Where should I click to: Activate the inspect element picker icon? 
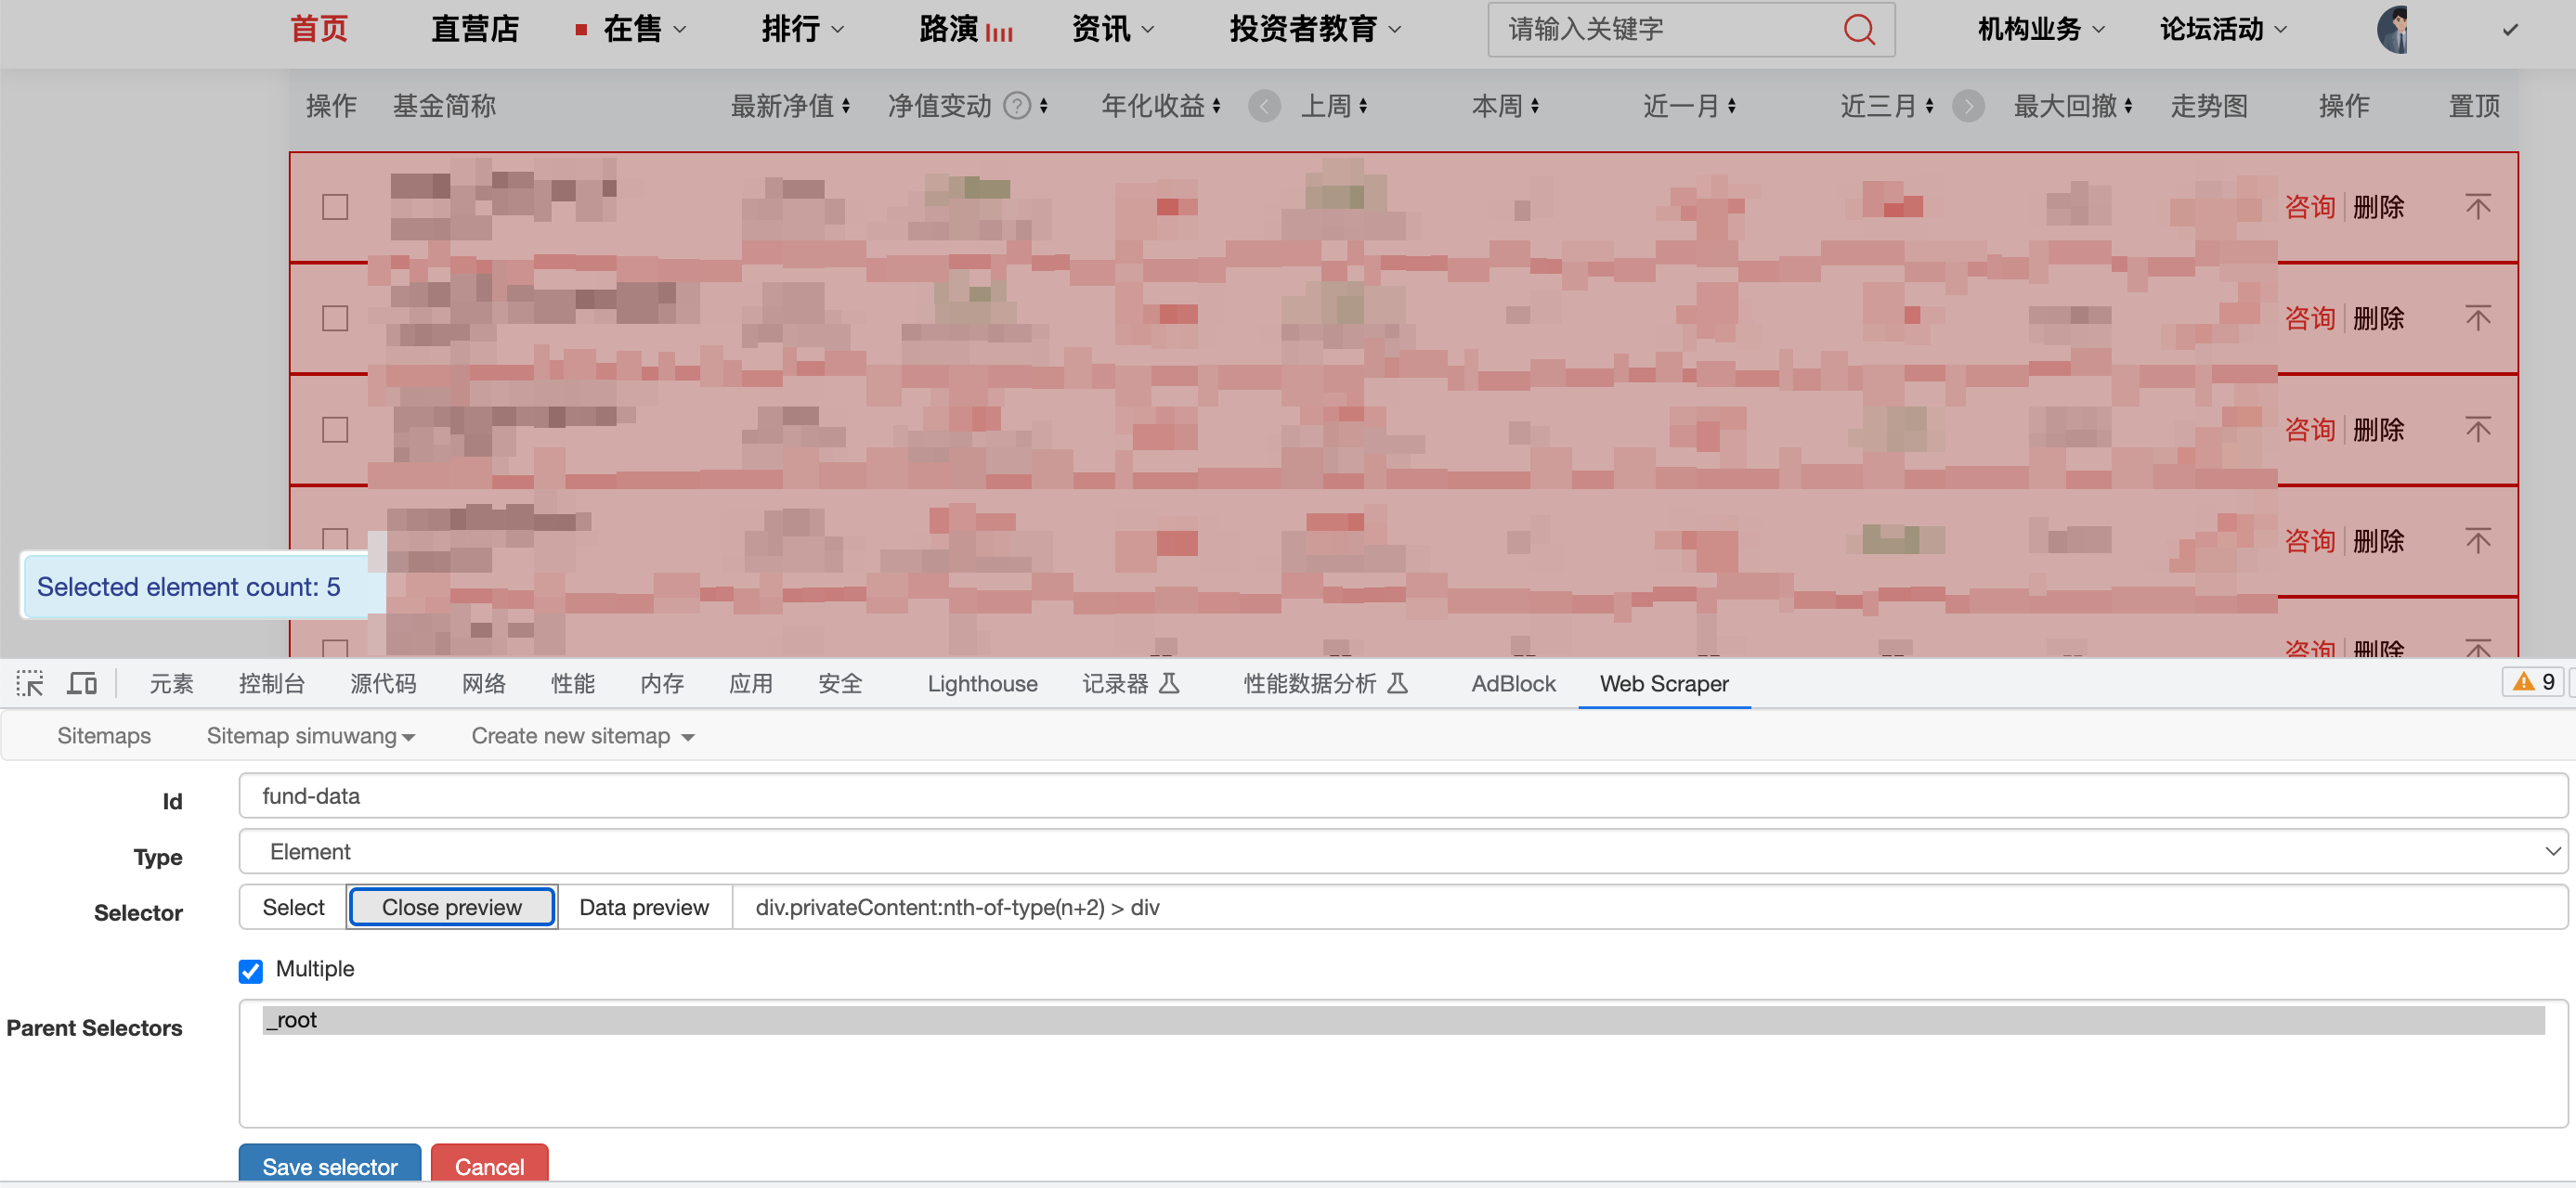[x=30, y=683]
